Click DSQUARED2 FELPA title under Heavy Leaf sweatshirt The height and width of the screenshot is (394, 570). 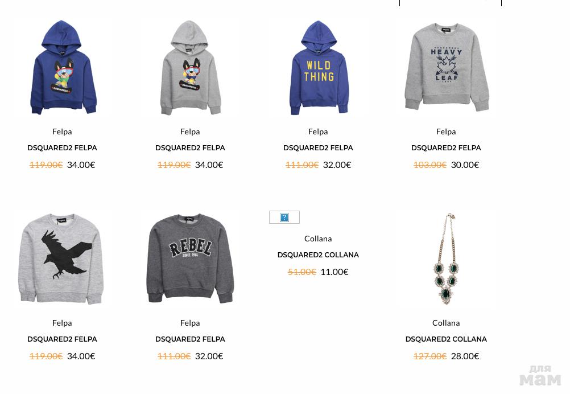pos(446,147)
